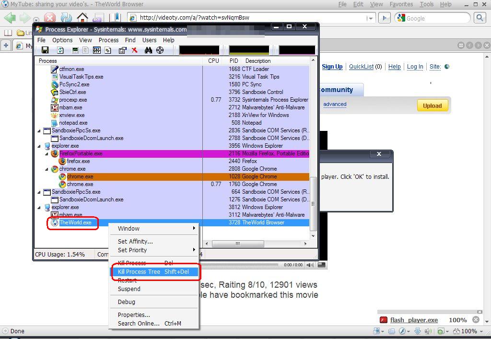
Task: Click the browser Back green arrow
Action: pos(10,18)
